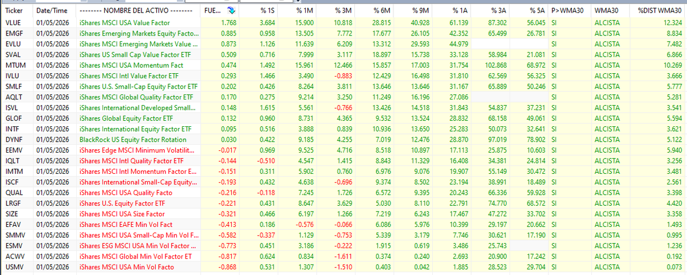The width and height of the screenshot is (687, 275).
Task: Select the SVAL ticker cell
Action: (17, 54)
